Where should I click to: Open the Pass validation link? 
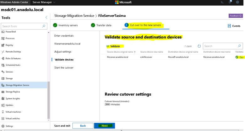click(242, 57)
